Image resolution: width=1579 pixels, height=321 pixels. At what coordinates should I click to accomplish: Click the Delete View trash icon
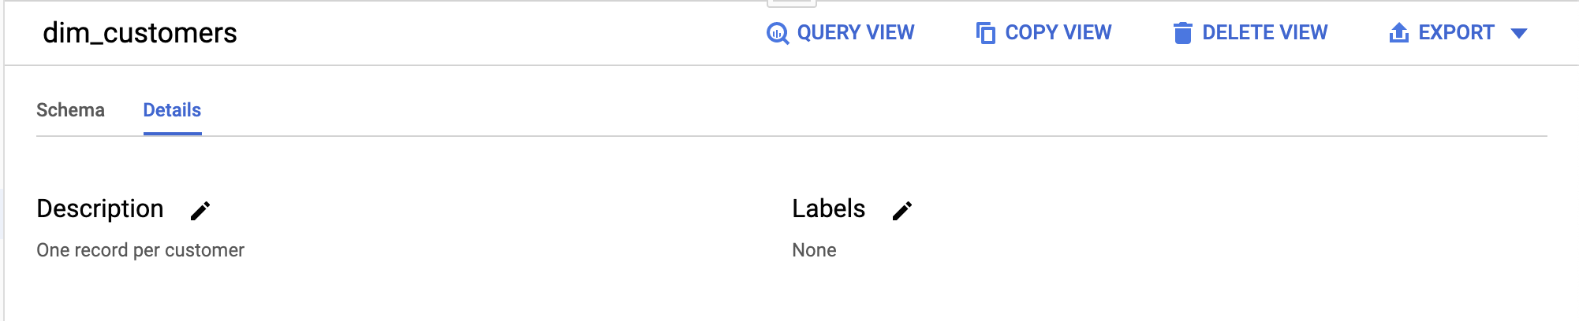(x=1182, y=33)
